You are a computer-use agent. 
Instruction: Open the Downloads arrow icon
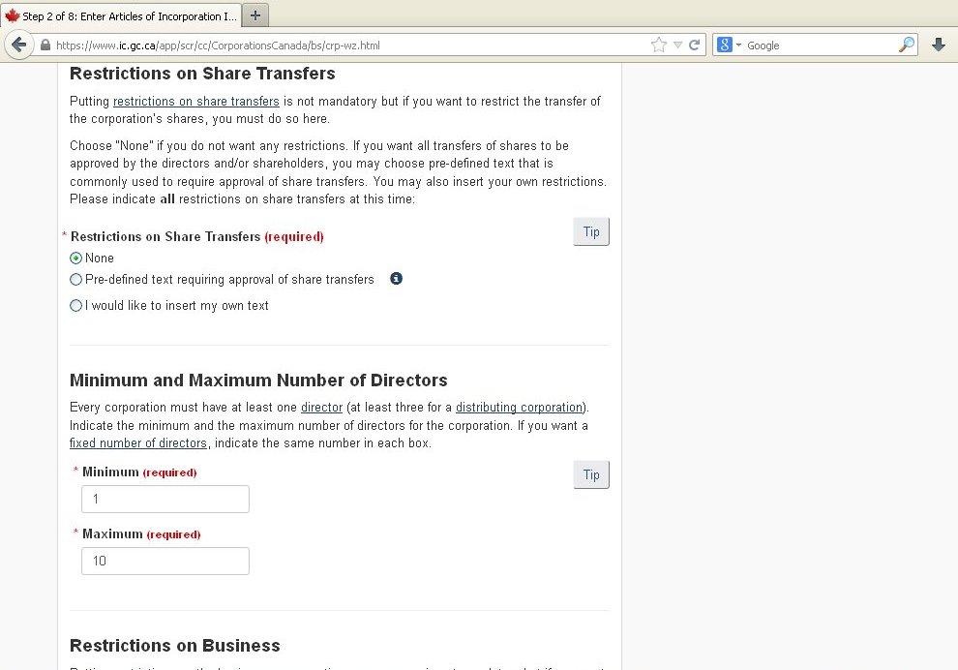pyautogui.click(x=938, y=46)
